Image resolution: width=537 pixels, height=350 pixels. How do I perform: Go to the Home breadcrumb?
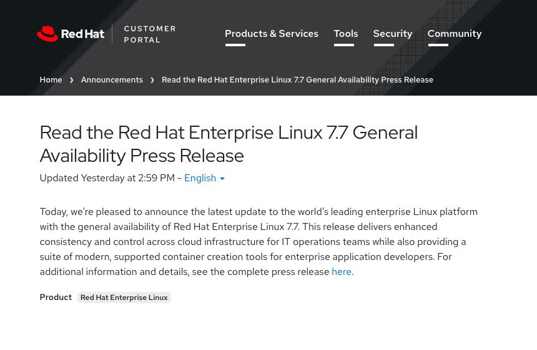point(51,80)
